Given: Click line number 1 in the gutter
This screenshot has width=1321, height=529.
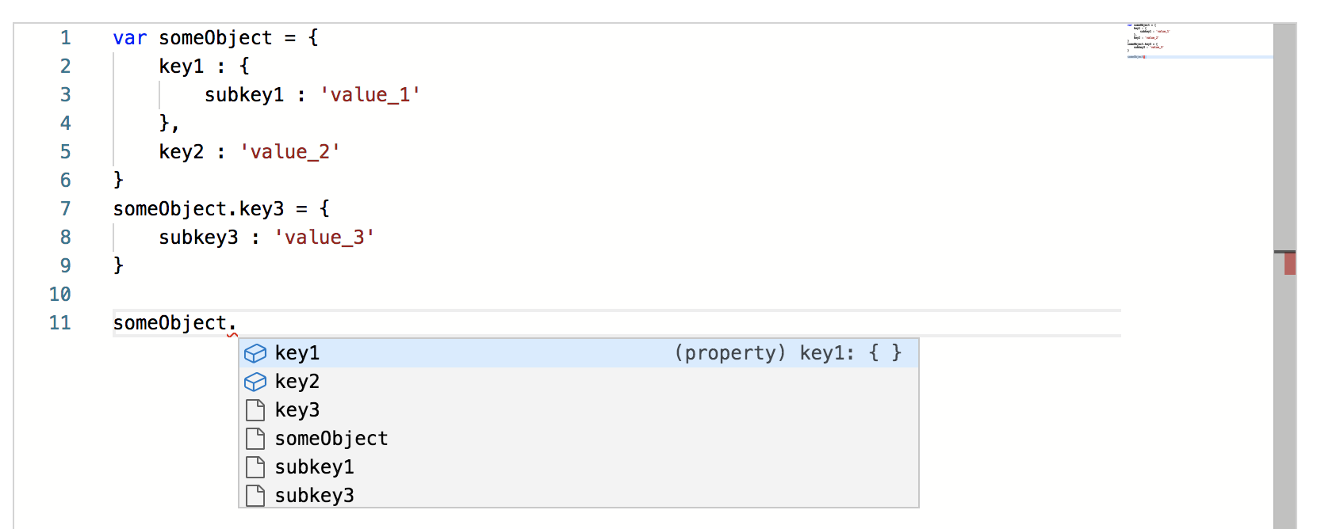Looking at the screenshot, I should [x=65, y=38].
